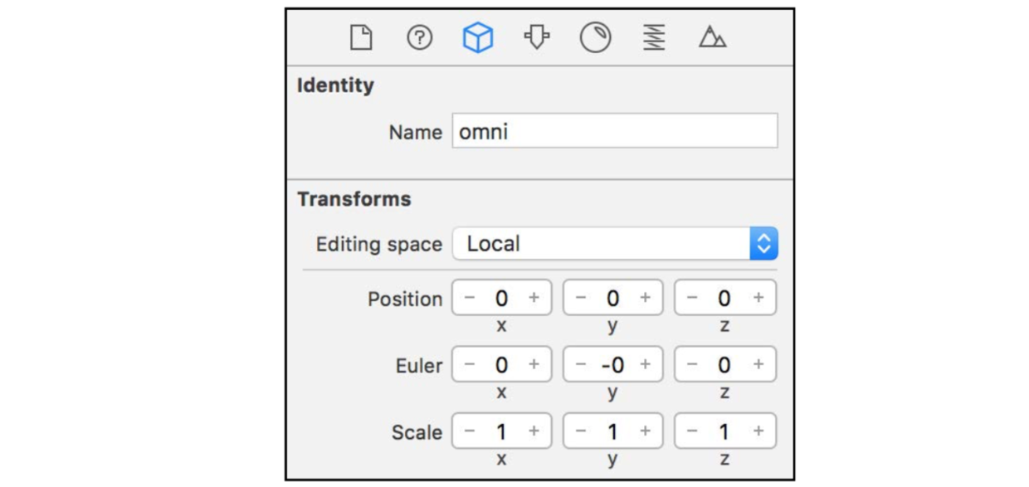Decrease Euler y value with minus
The image size is (1029, 487).
click(x=581, y=364)
